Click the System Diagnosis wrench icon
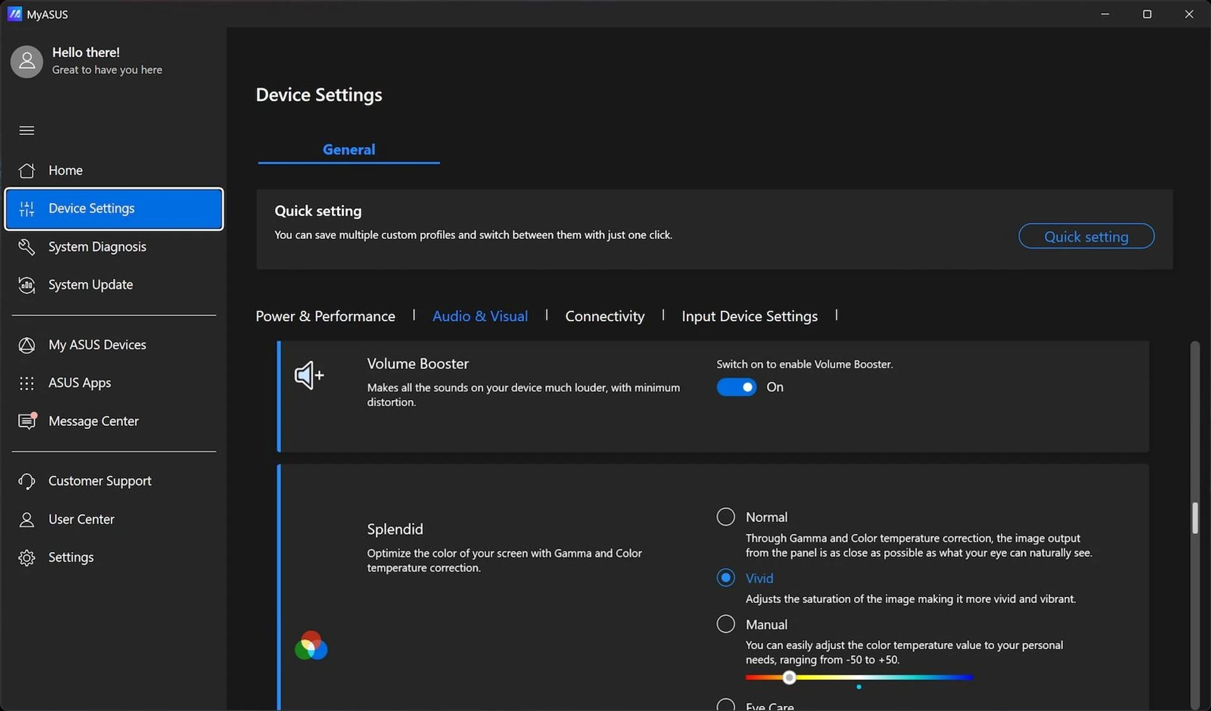 pyautogui.click(x=26, y=247)
